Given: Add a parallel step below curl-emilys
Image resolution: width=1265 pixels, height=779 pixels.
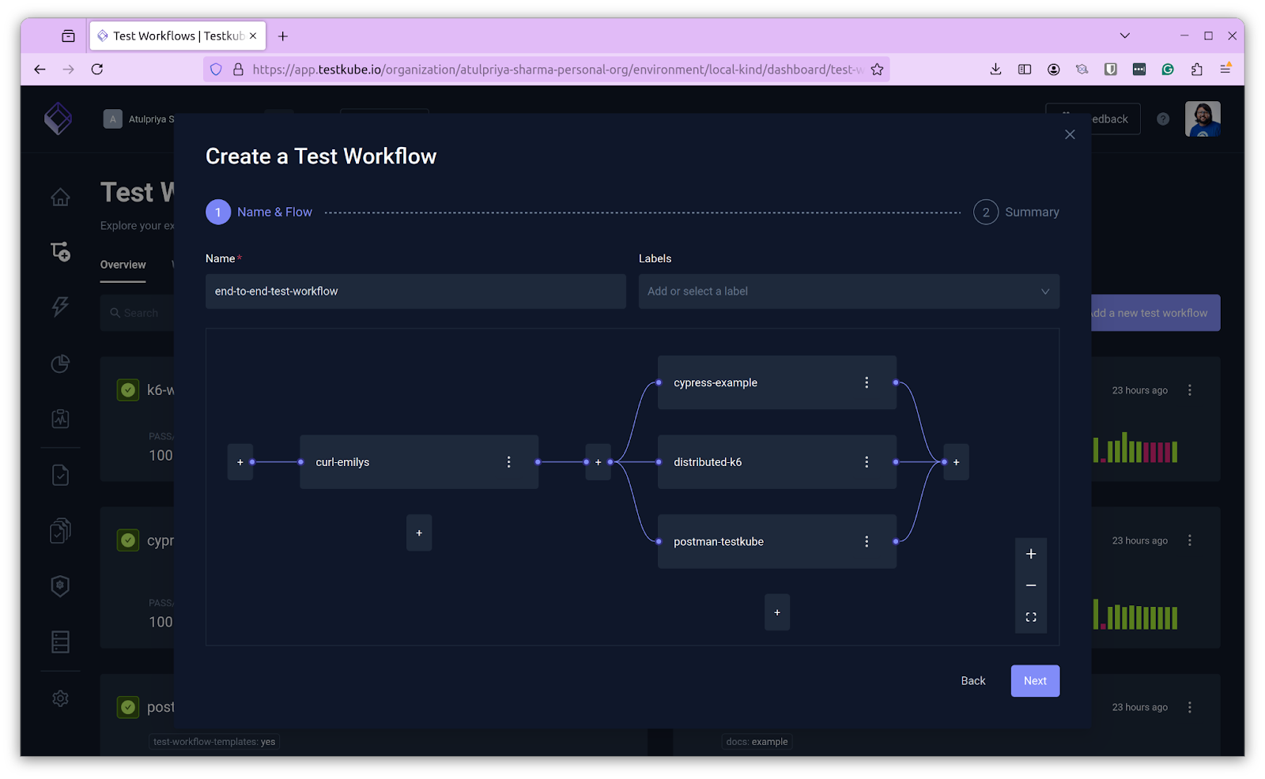Looking at the screenshot, I should (x=419, y=533).
